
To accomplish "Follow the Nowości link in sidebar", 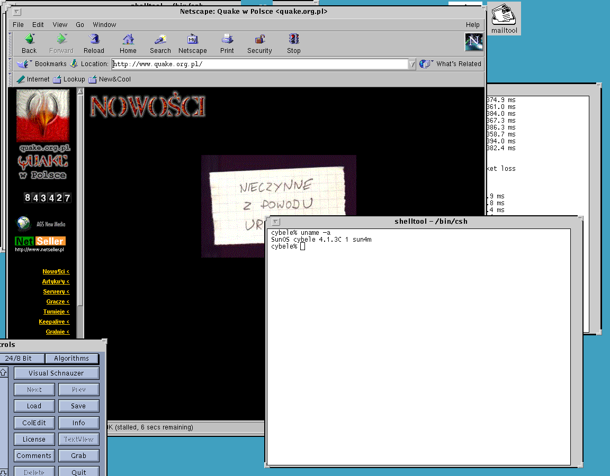I will [56, 272].
